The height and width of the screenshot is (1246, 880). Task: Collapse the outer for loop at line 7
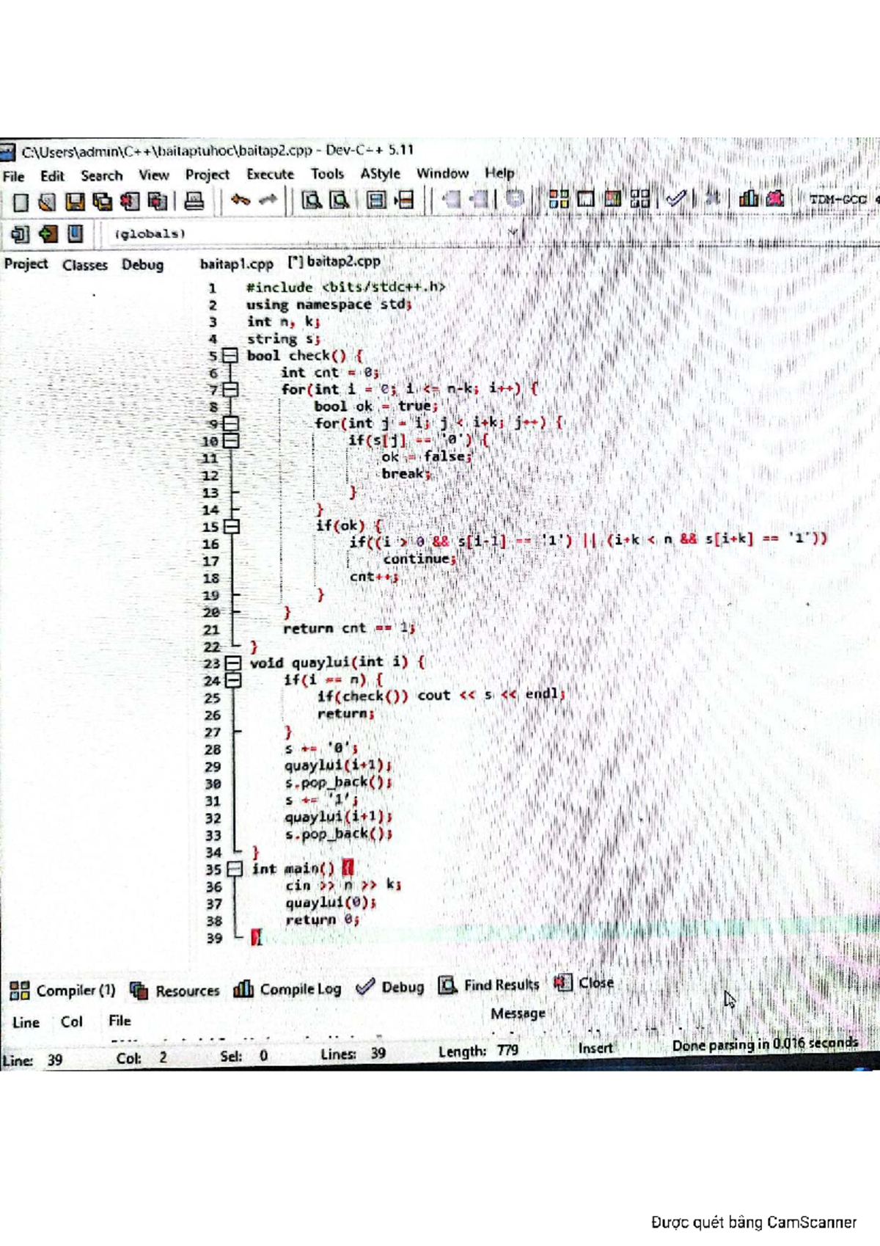point(231,389)
